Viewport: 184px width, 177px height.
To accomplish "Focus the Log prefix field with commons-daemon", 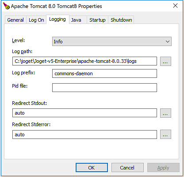I will point(104,73).
